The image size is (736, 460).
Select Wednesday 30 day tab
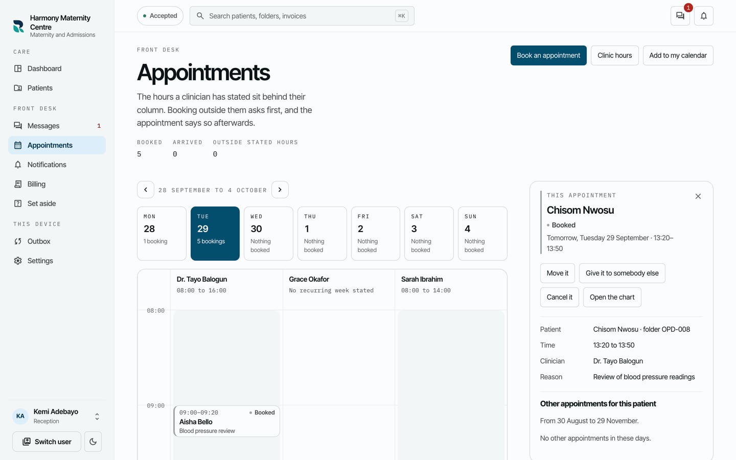(268, 234)
